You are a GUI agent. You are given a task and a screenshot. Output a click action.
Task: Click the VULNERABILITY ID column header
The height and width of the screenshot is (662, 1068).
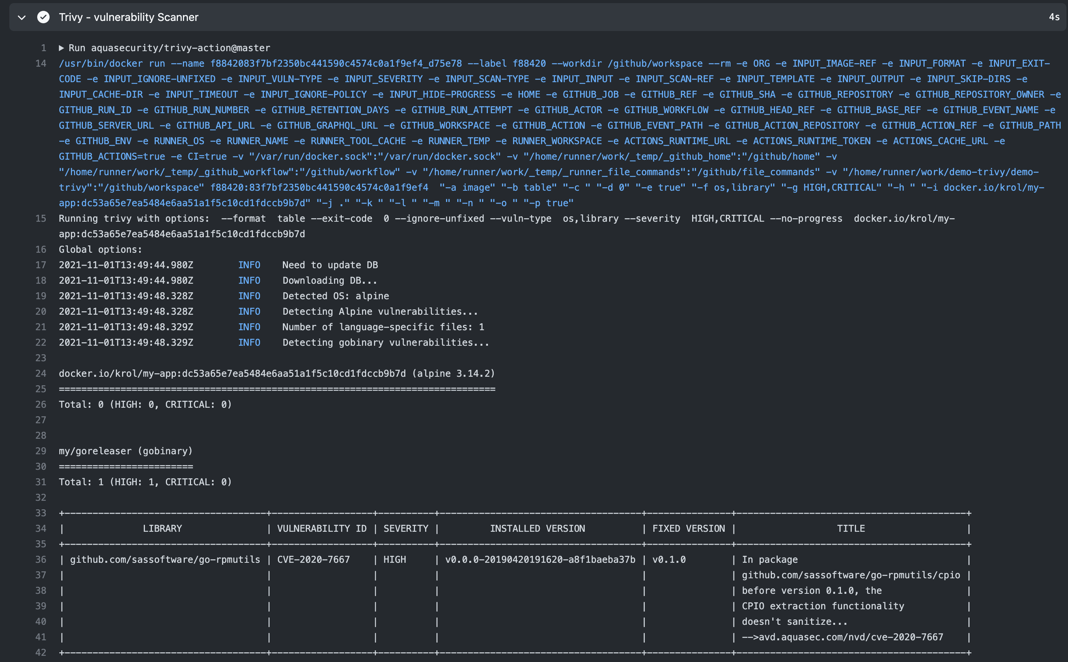click(x=322, y=528)
